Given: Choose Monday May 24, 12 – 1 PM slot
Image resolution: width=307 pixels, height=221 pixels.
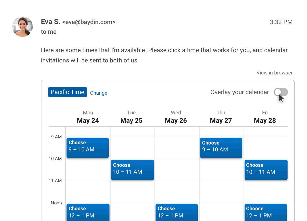Looking at the screenshot, I should click(88, 212).
